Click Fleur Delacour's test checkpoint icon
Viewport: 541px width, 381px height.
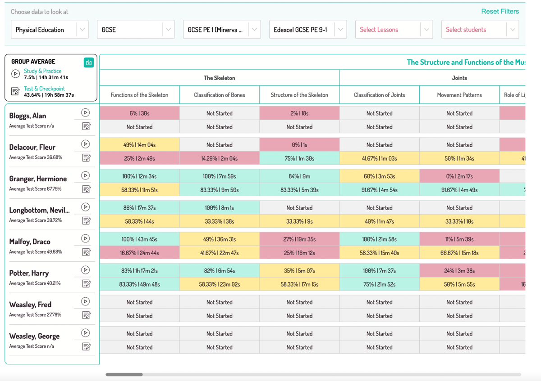pos(86,157)
